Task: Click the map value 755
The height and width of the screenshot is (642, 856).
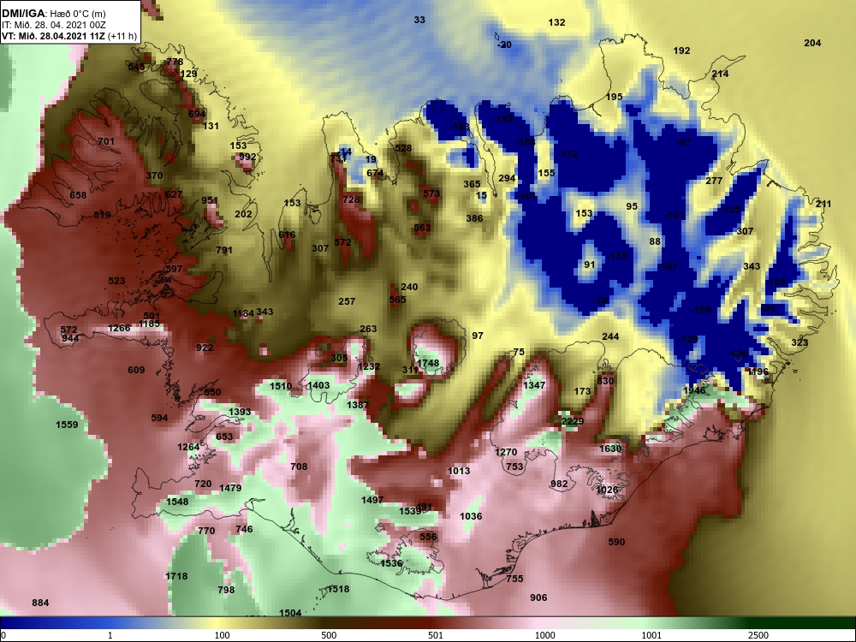Action: click(514, 578)
